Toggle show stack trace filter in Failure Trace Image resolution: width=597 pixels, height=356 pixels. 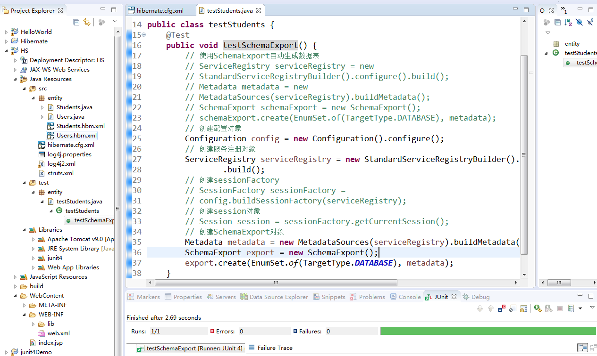[x=583, y=348]
